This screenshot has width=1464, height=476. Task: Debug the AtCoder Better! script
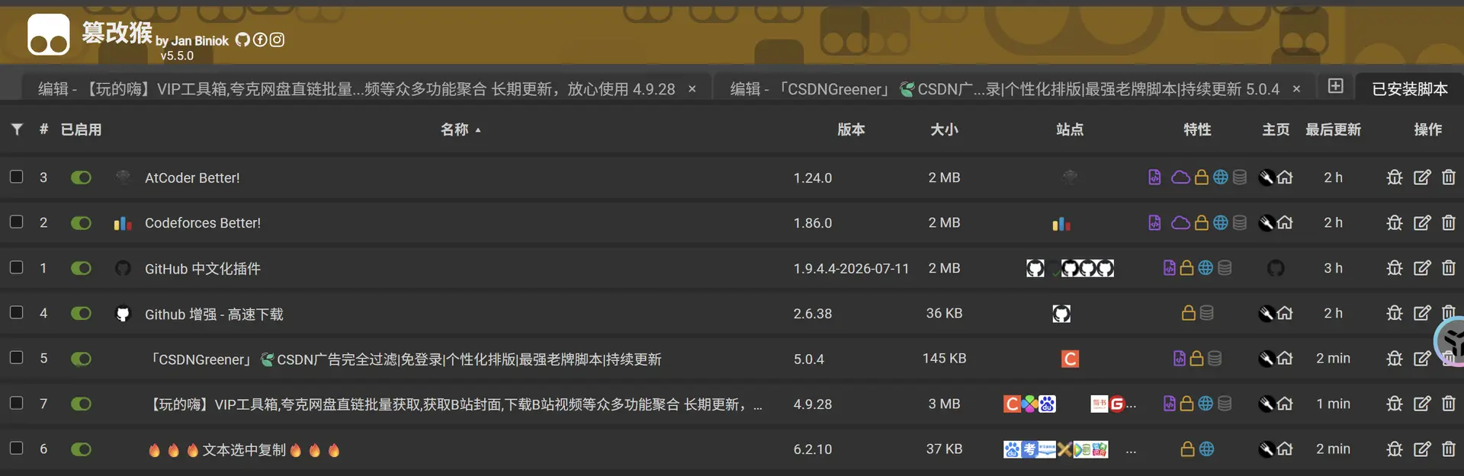[1395, 177]
